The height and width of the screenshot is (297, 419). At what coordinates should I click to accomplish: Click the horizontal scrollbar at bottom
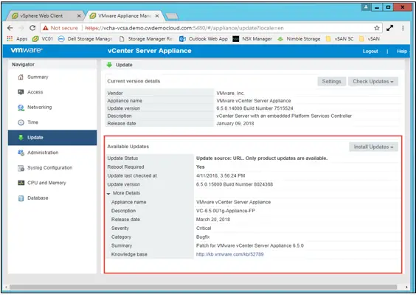pos(203,287)
